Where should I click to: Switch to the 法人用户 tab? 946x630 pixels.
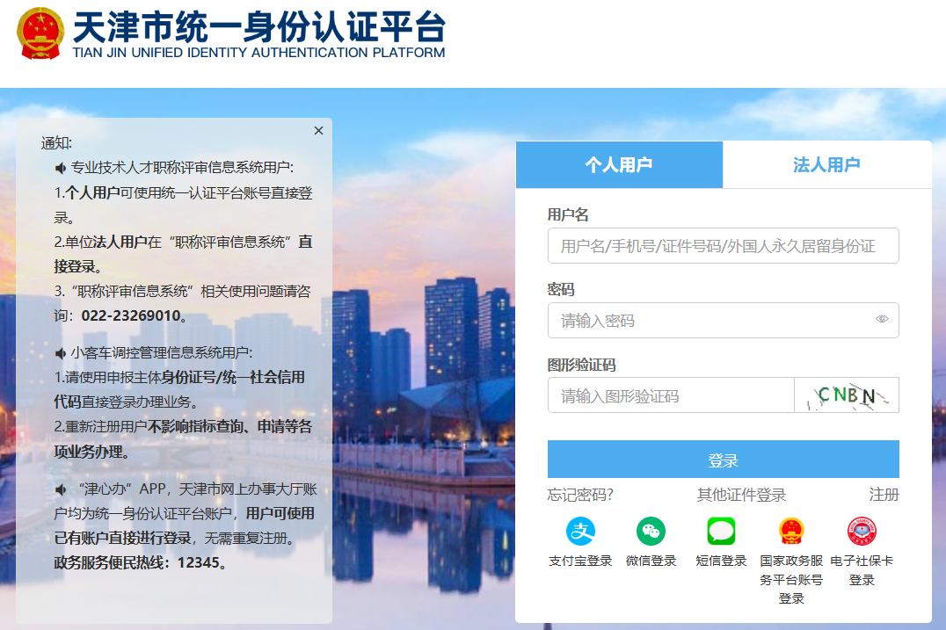click(826, 164)
